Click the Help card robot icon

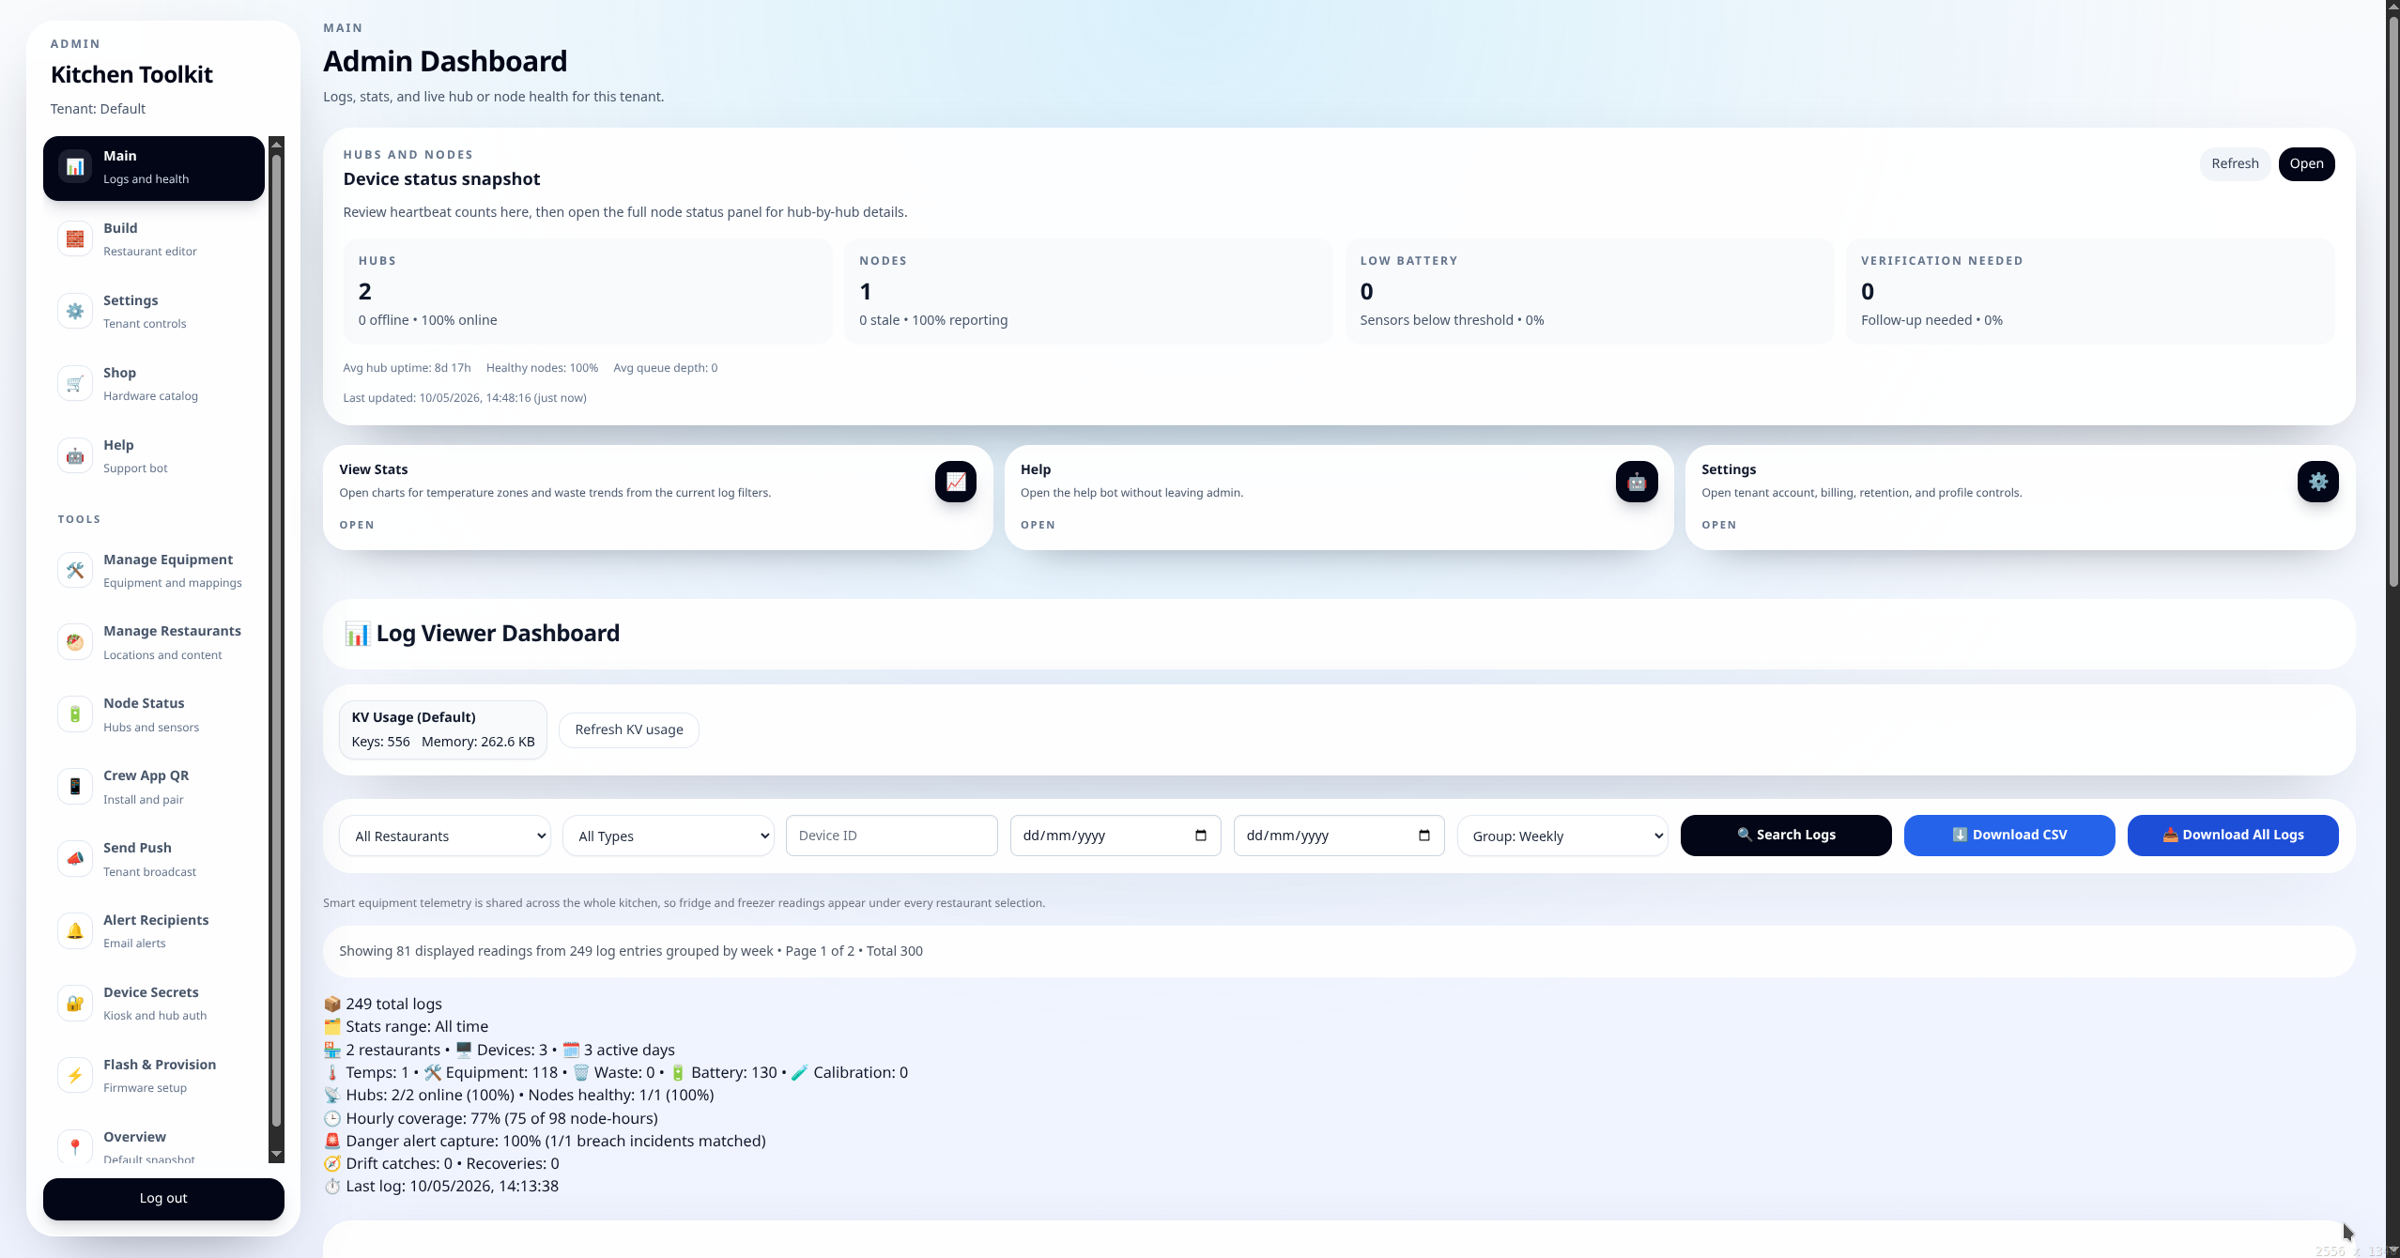pyautogui.click(x=1637, y=482)
